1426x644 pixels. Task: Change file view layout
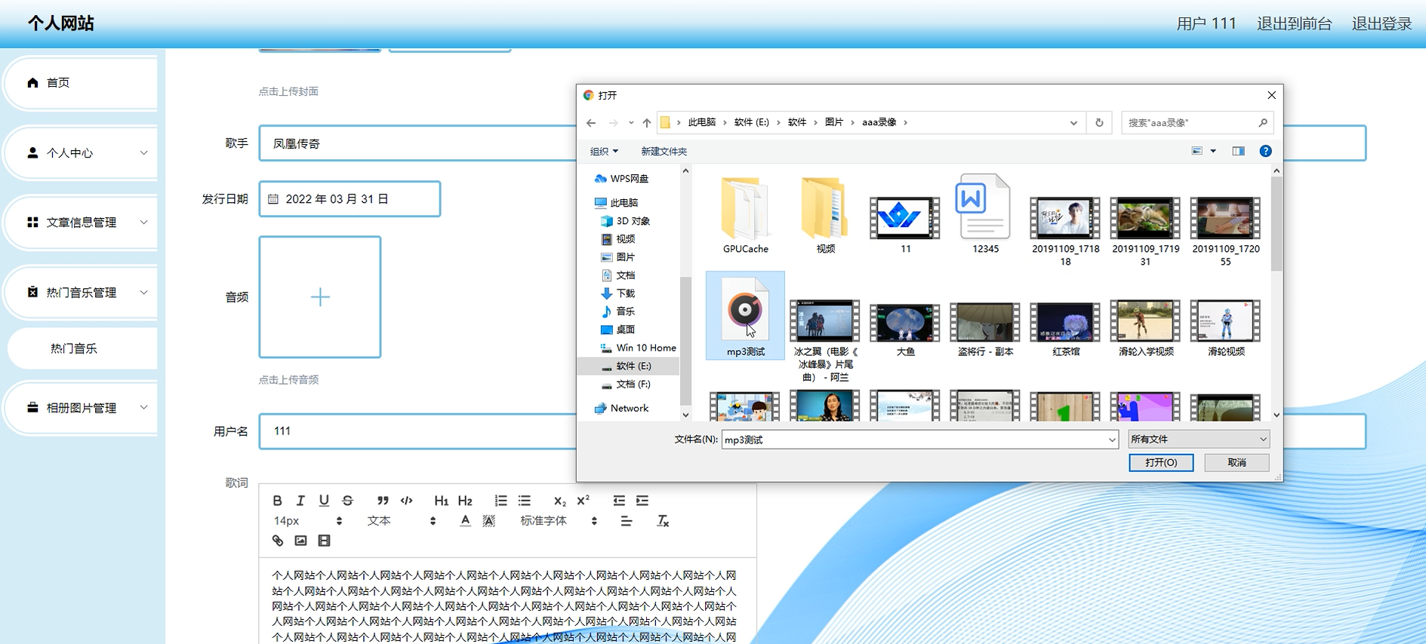point(1197,152)
